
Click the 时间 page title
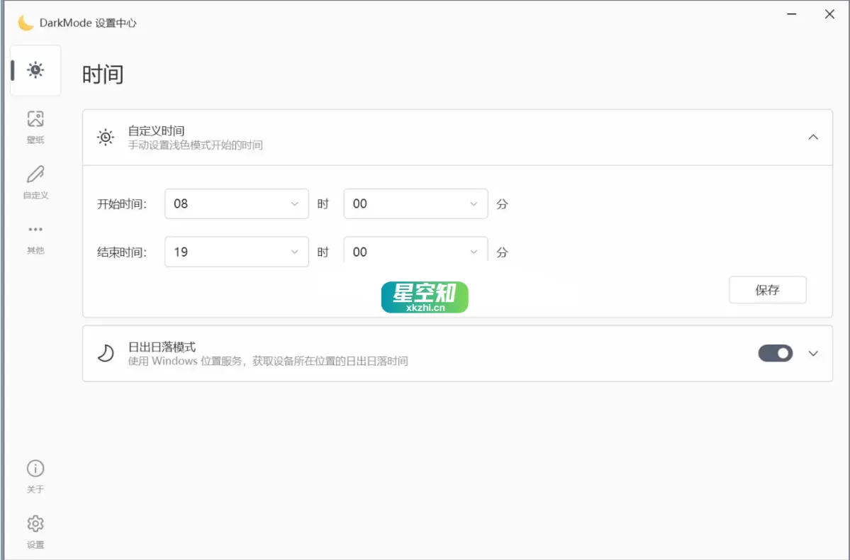tap(104, 73)
